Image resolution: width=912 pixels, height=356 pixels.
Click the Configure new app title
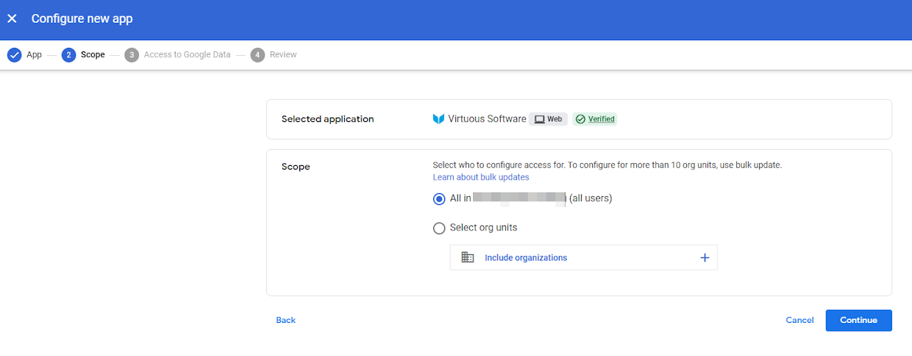(82, 19)
